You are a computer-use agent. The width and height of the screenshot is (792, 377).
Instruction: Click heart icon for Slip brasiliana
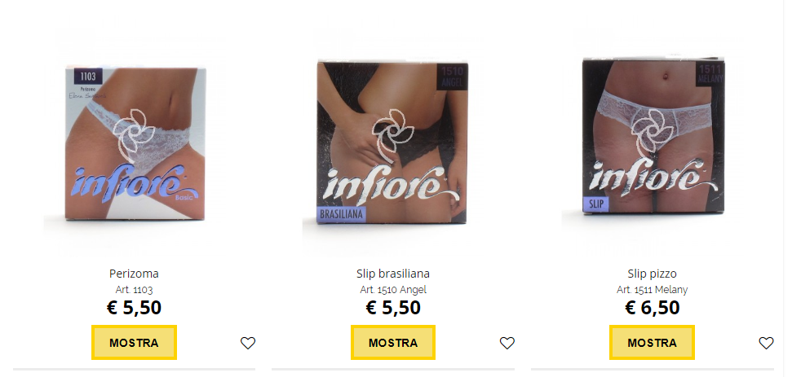[507, 344]
